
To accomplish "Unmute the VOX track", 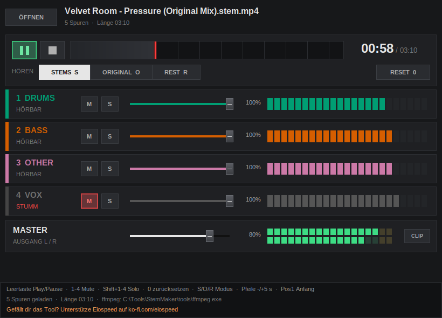I will (x=89, y=201).
